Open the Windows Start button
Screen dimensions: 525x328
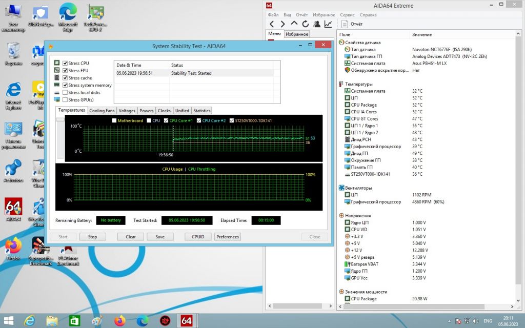tap(9, 321)
